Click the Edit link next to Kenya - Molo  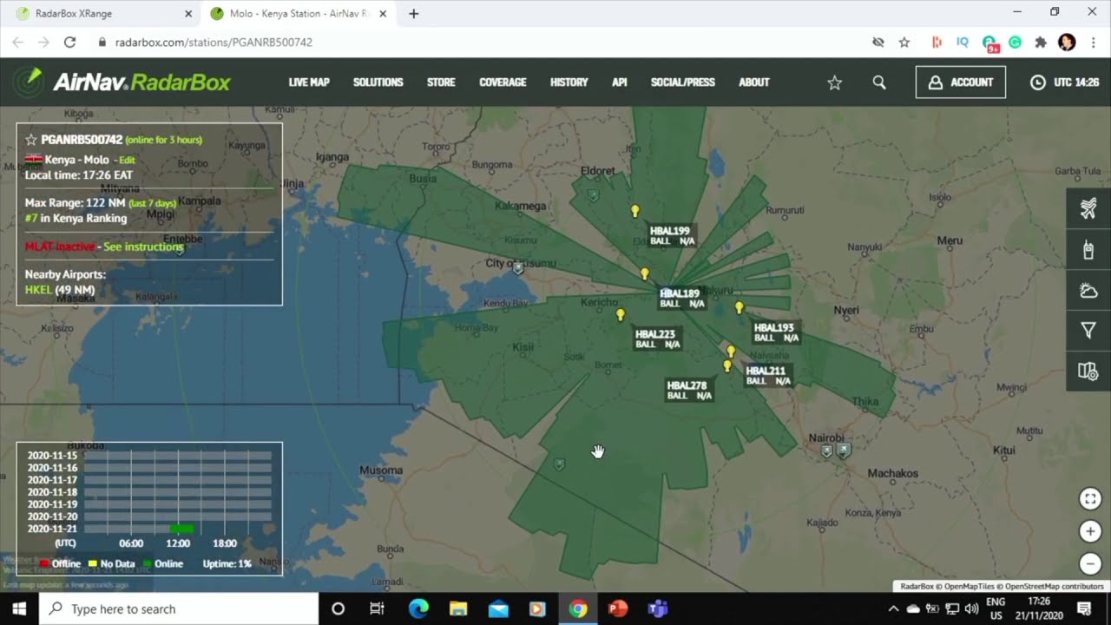pyautogui.click(x=127, y=161)
